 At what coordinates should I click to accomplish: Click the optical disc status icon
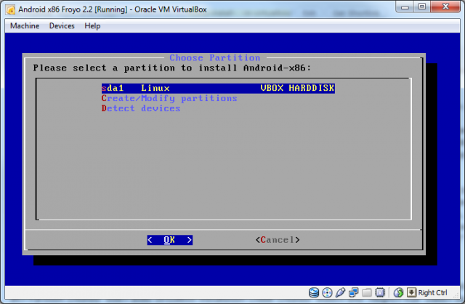[327, 292]
